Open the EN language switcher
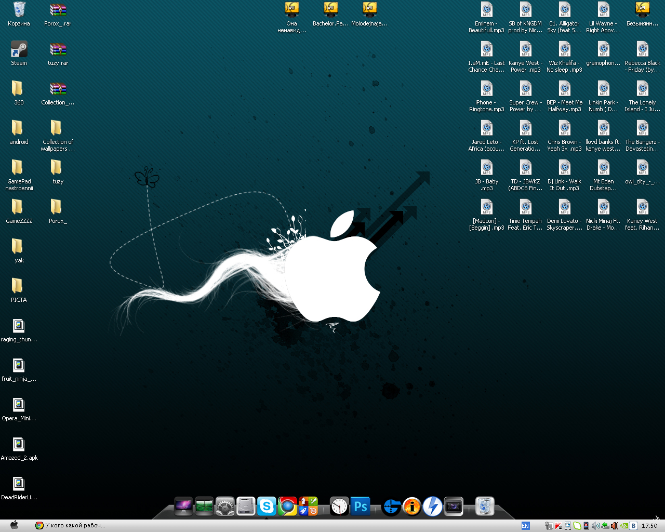 pos(525,526)
